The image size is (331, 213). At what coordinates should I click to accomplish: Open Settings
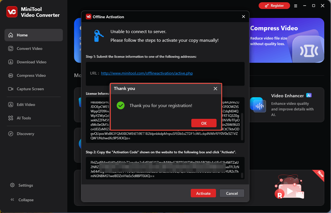click(x=34, y=185)
